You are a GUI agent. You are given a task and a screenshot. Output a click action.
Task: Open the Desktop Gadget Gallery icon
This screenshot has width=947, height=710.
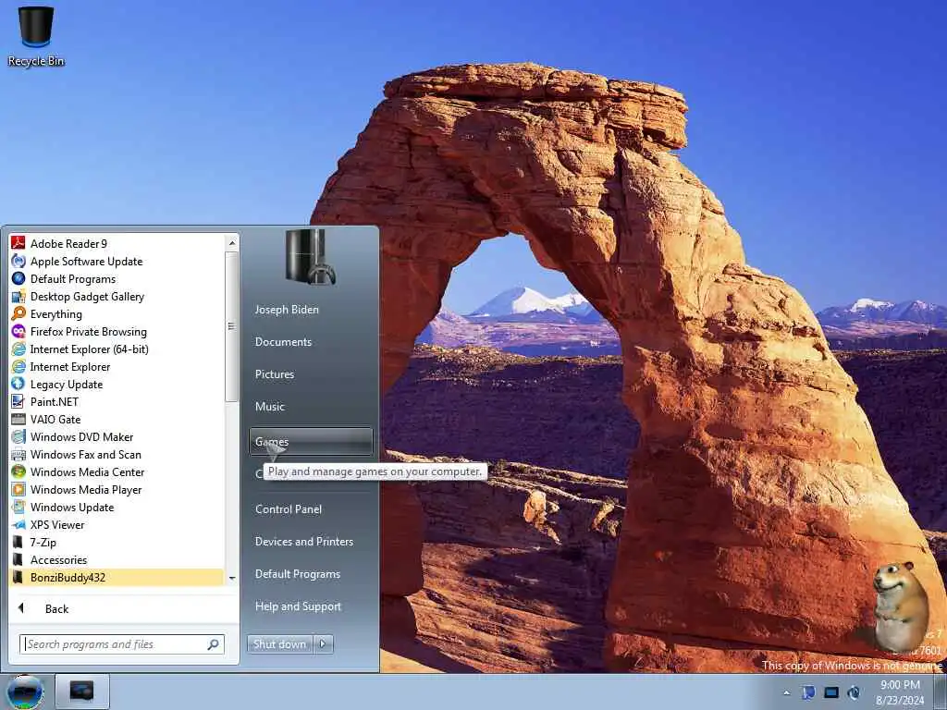(x=18, y=296)
